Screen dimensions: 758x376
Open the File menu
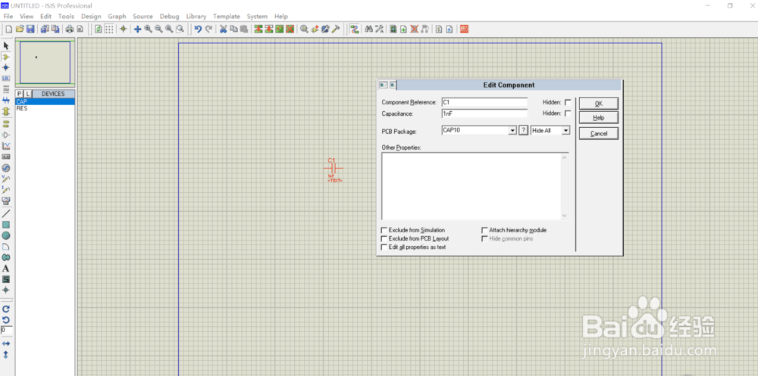8,17
